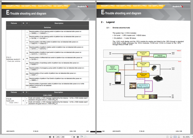Switch to continuous scrolling page view

click(x=171, y=137)
